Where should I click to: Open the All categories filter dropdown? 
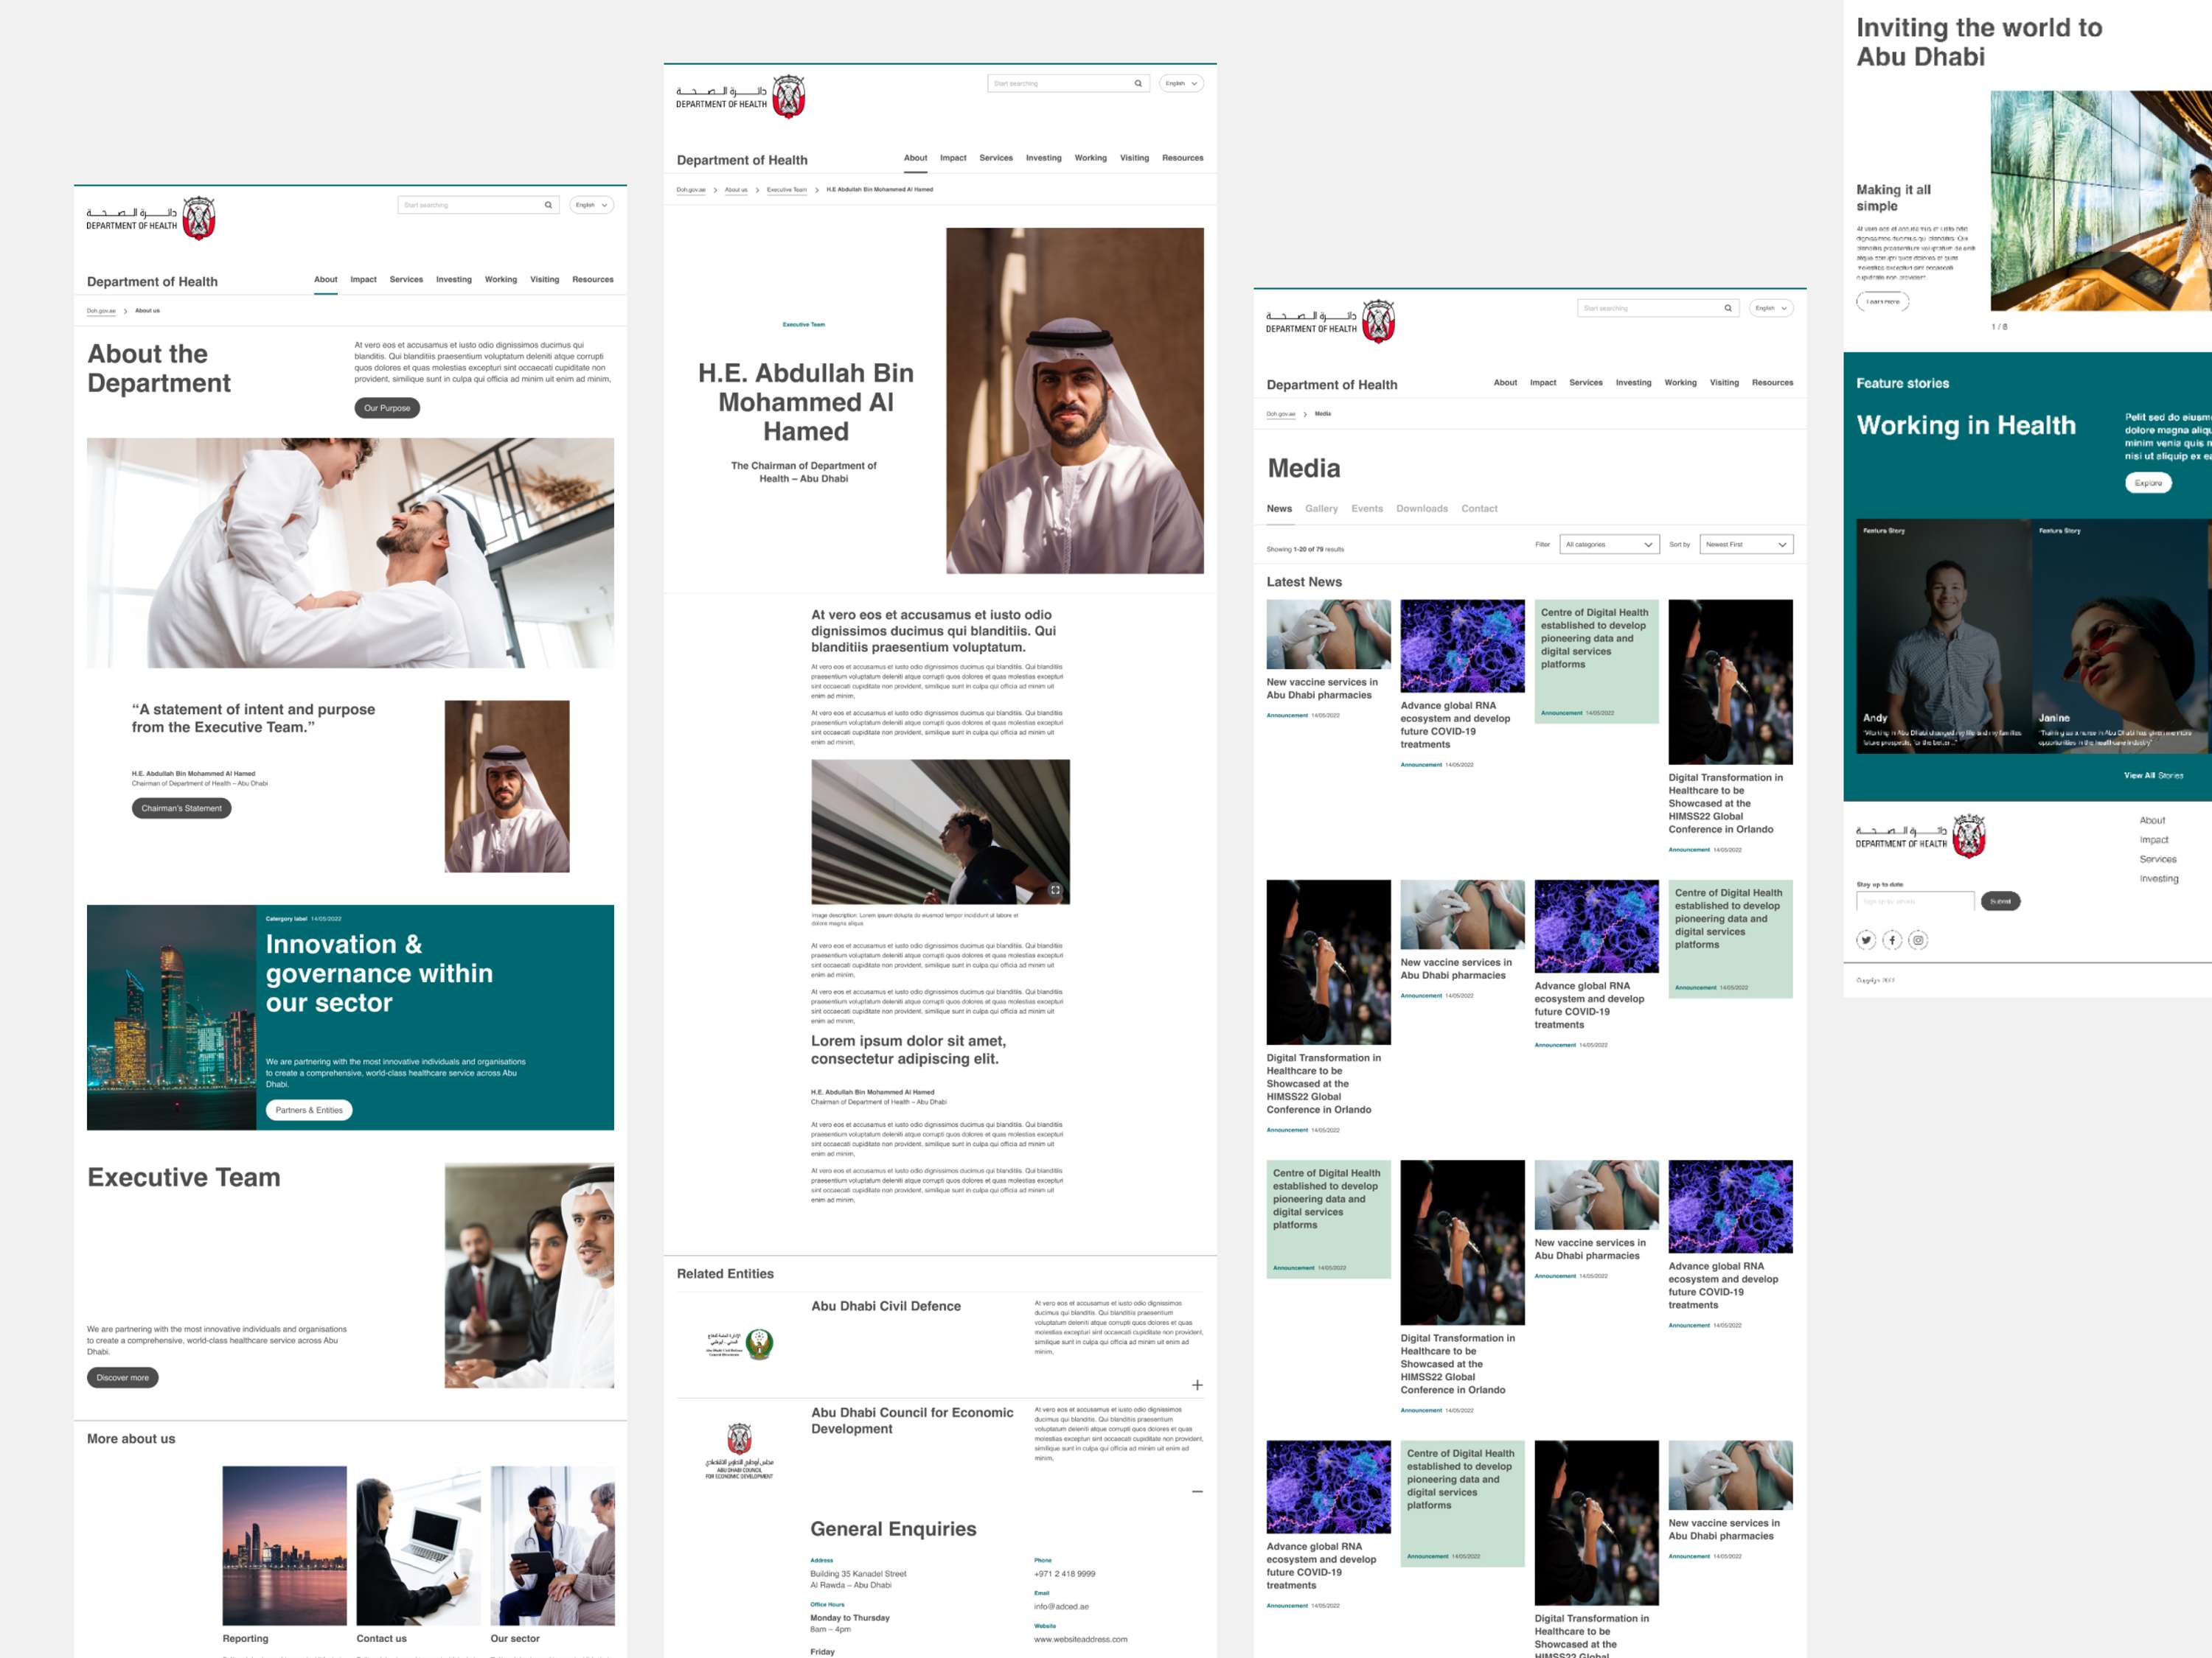point(1610,545)
